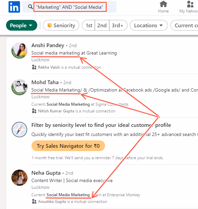Toggle the 1st connections filter
This screenshot has height=209, width=198.
[89, 25]
